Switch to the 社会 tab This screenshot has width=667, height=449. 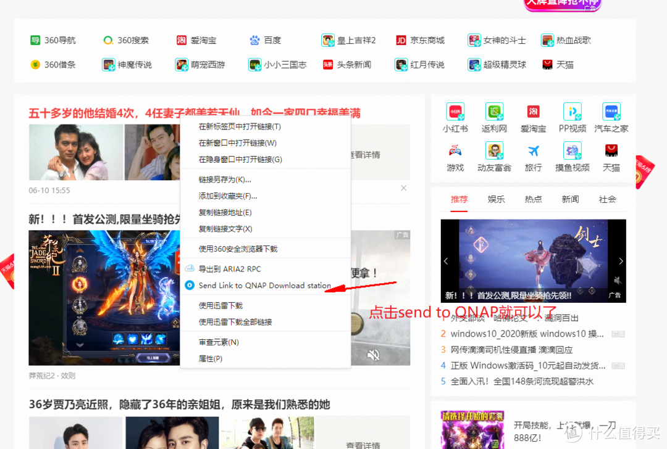click(x=607, y=199)
